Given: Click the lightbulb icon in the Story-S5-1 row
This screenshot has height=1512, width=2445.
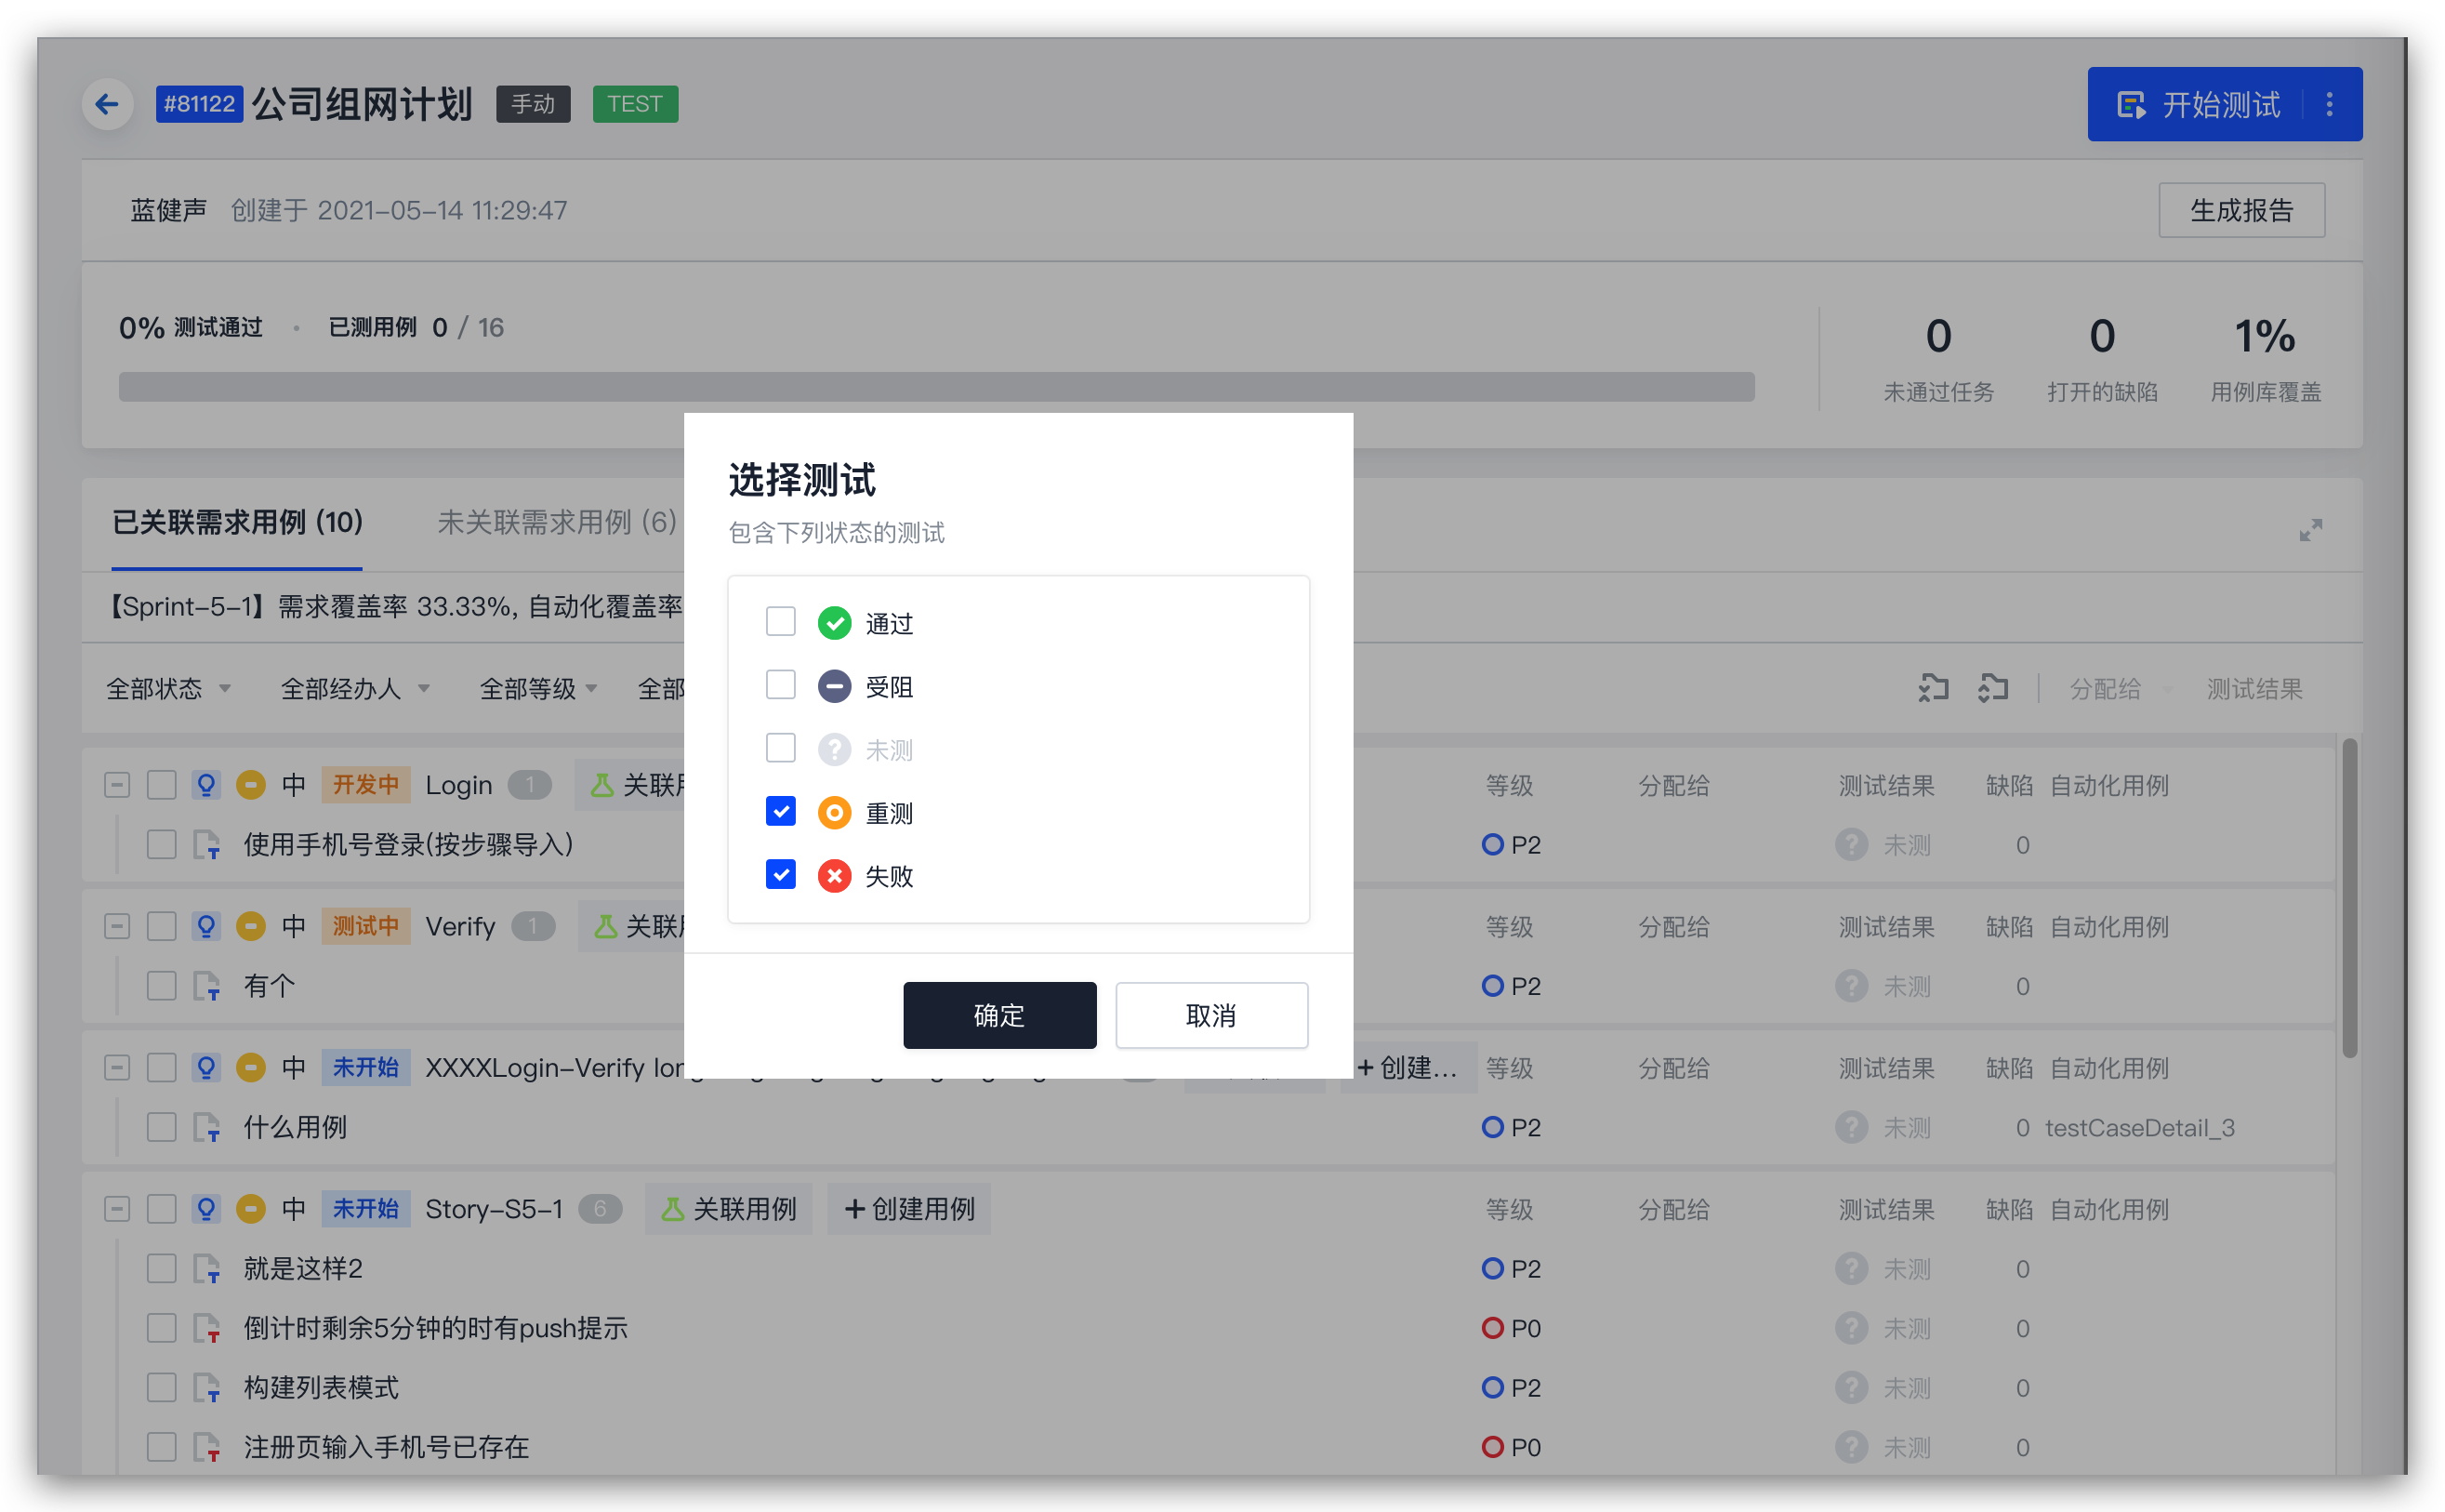Looking at the screenshot, I should tap(205, 1209).
